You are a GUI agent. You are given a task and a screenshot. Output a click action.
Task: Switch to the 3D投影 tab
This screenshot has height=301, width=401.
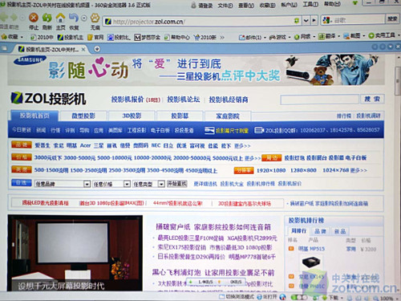pyautogui.click(x=132, y=116)
